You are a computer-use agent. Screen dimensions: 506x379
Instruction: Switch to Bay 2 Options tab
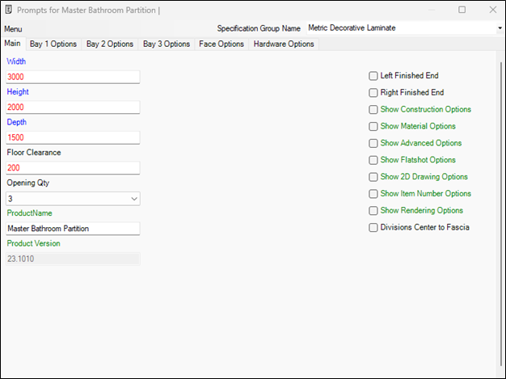pos(110,44)
